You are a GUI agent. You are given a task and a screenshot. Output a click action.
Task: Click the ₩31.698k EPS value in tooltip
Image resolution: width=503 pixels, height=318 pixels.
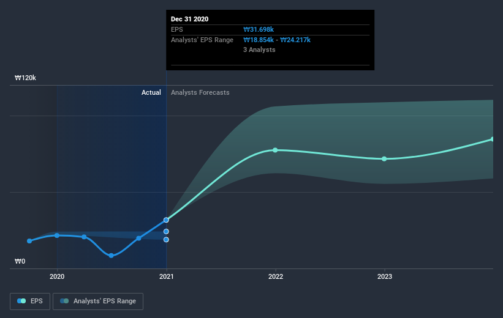point(259,29)
